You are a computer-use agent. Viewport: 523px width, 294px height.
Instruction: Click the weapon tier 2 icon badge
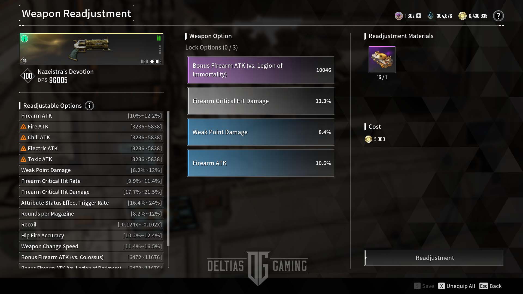(25, 38)
